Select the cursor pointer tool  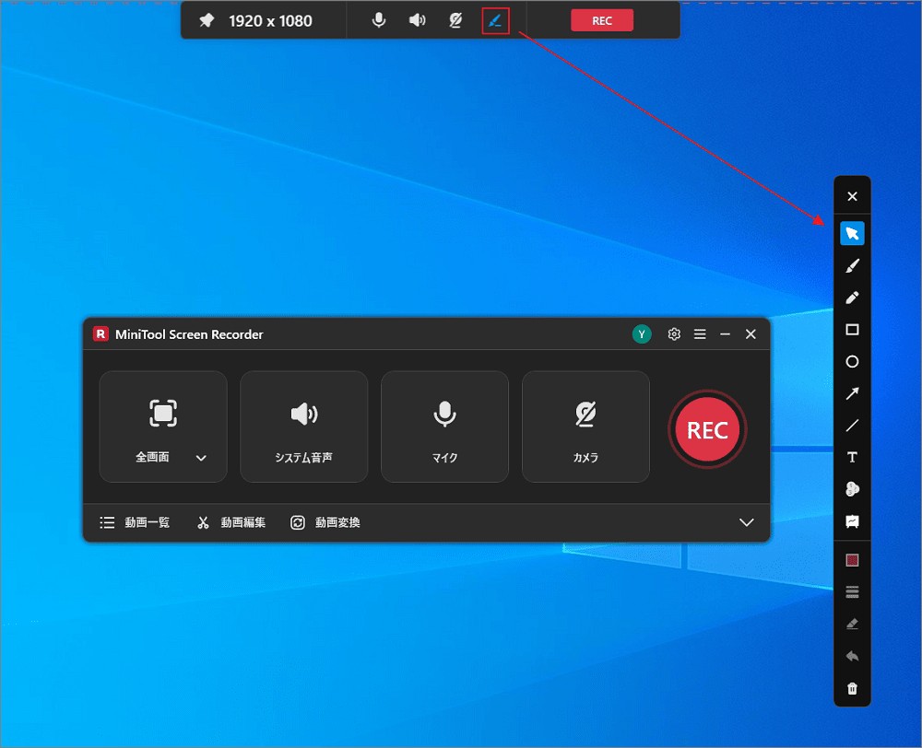click(x=852, y=233)
